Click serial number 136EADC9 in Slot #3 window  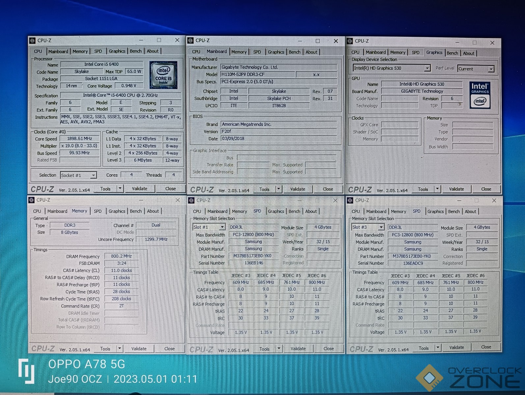coord(413,263)
